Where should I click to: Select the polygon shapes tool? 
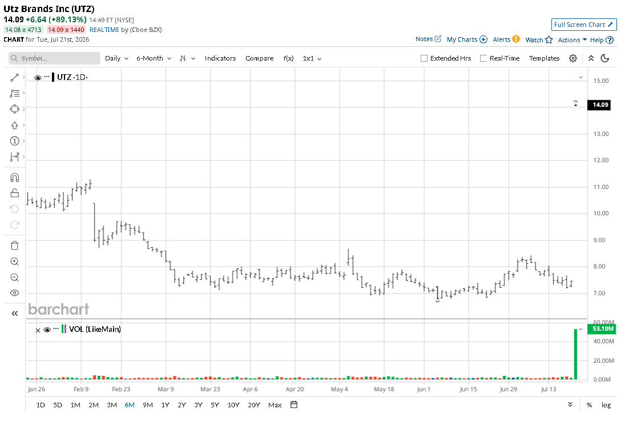(x=14, y=109)
